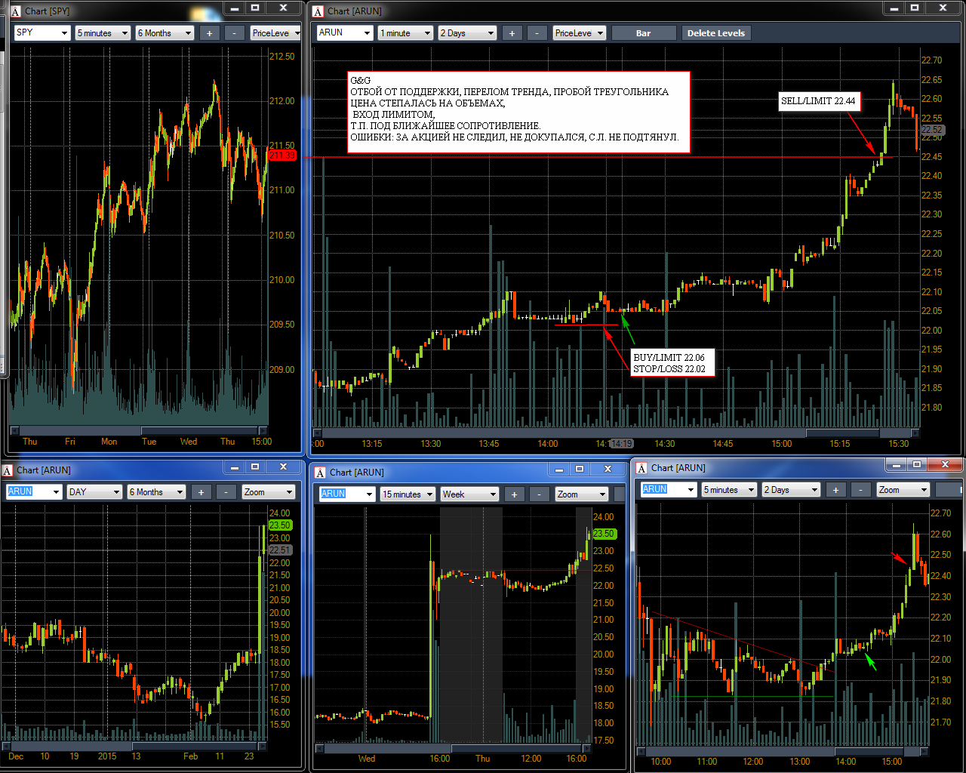Minimize the DAY ARUN chart window
The height and width of the screenshot is (773, 966).
pos(235,467)
